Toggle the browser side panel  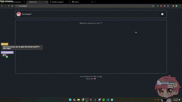point(173,6)
